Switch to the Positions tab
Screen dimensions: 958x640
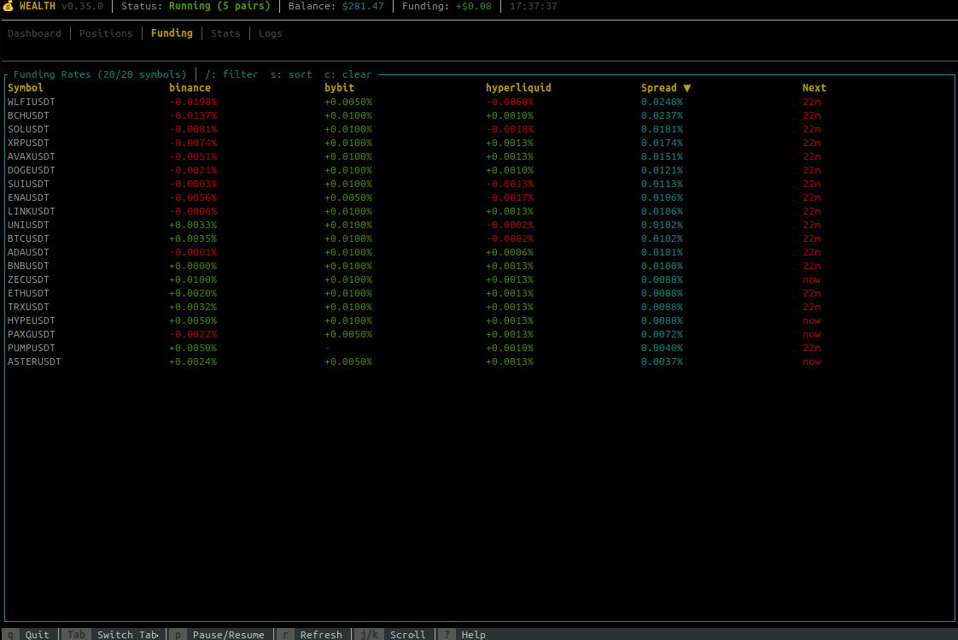coord(106,33)
